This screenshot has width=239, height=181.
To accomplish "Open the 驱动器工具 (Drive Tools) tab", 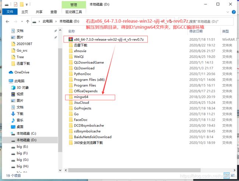I will tap(74, 12).
